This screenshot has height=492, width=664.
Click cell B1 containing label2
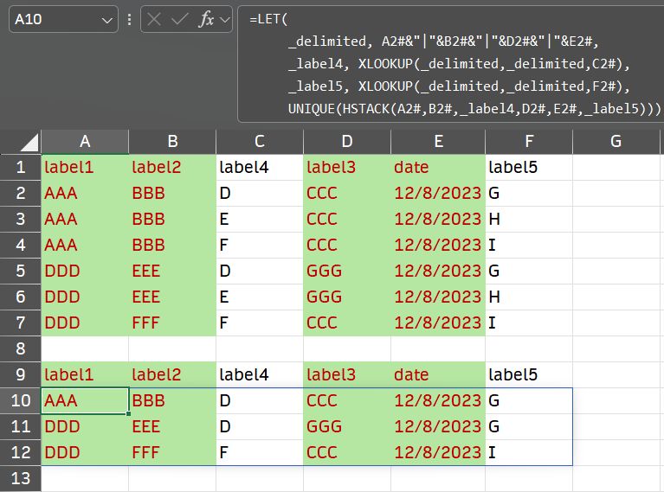pyautogui.click(x=172, y=168)
